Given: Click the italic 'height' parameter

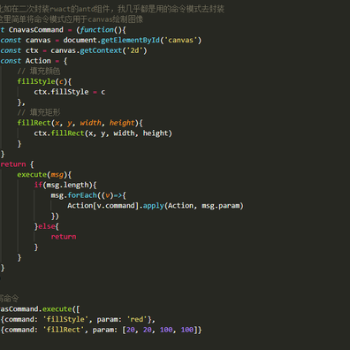Looking at the screenshot, I should [x=122, y=123].
